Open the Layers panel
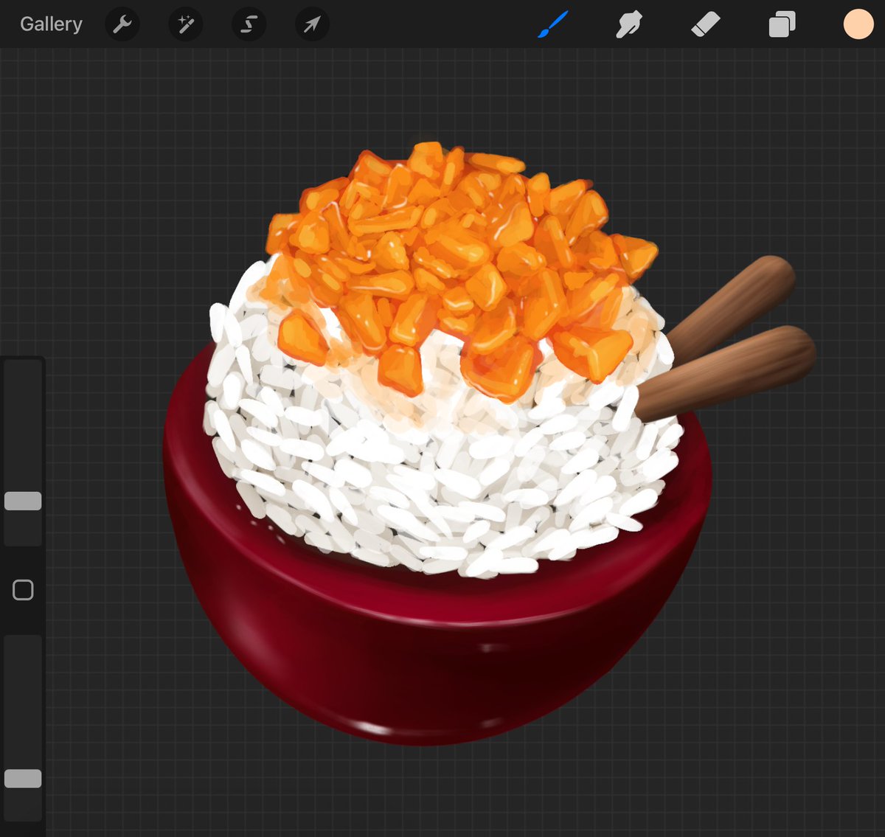This screenshot has height=837, width=885. 782,25
